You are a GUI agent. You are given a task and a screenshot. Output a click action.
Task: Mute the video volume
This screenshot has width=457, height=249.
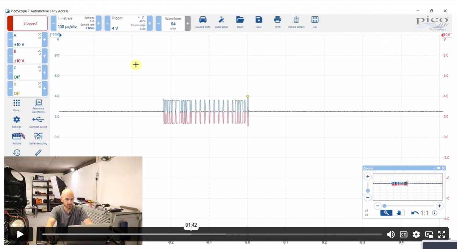(390, 234)
